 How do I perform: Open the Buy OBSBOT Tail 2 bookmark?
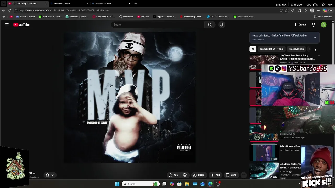[104, 17]
